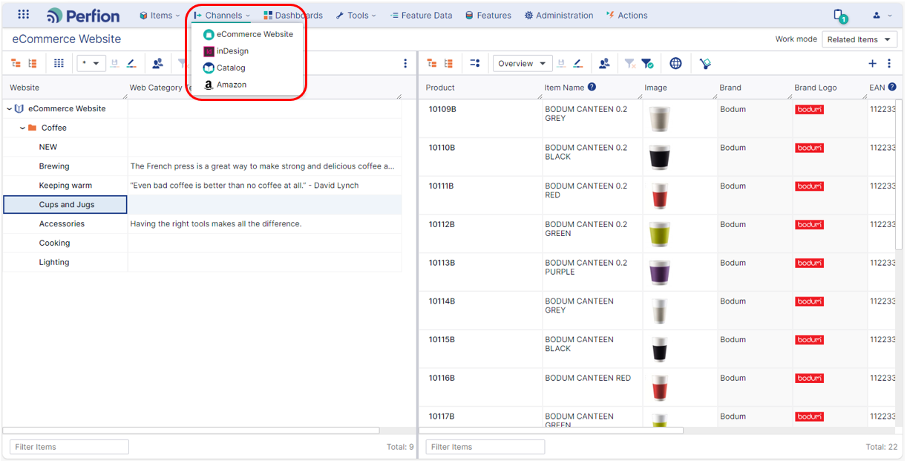Open the left panel three-dot menu
Viewport: 907px width, 461px height.
click(x=405, y=63)
